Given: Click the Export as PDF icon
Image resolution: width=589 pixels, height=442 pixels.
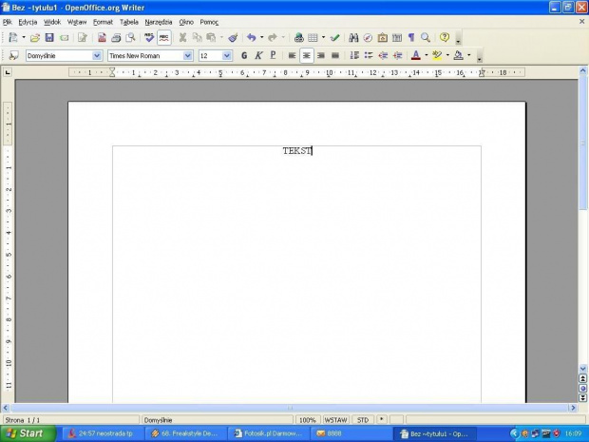Looking at the screenshot, I should (102, 38).
